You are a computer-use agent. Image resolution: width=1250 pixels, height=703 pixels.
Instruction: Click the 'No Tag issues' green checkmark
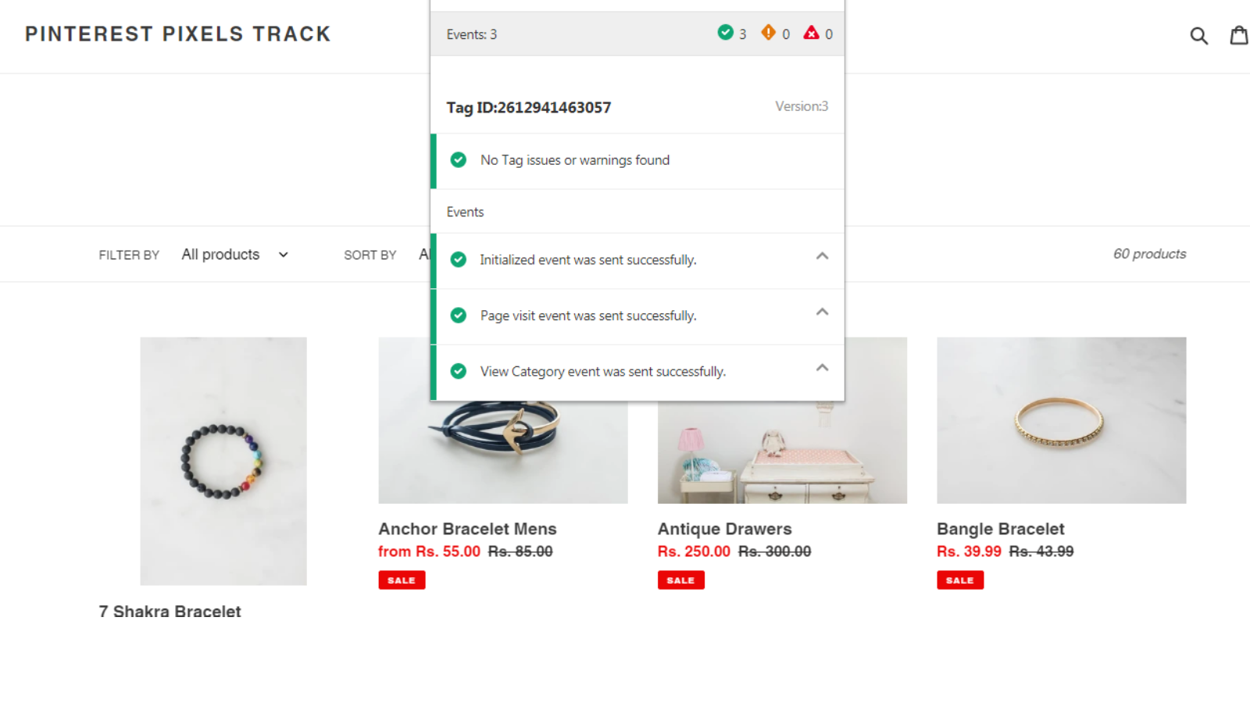[x=459, y=160]
